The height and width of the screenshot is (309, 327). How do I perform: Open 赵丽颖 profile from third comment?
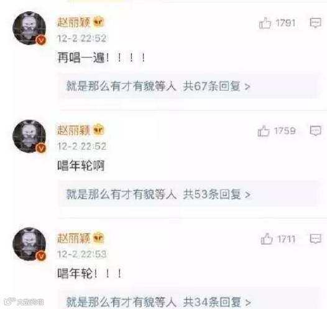pyautogui.click(x=73, y=238)
